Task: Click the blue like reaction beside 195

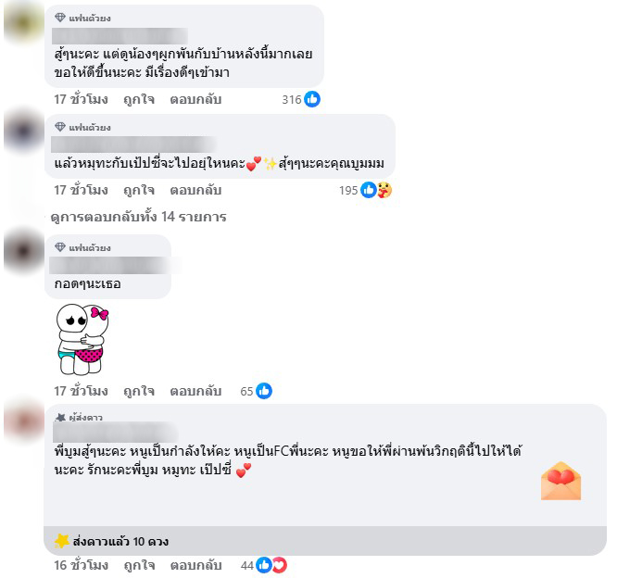Action: (x=369, y=190)
